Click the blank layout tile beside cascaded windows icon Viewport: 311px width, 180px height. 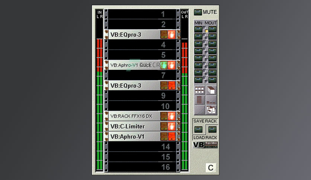199,110
